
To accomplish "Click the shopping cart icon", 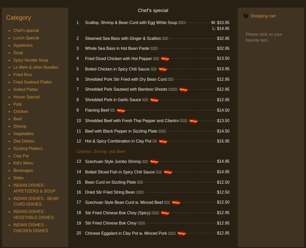I will (x=246, y=16).
